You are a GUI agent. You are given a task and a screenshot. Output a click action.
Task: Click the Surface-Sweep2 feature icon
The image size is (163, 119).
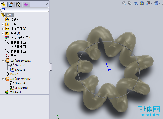tap(7, 79)
